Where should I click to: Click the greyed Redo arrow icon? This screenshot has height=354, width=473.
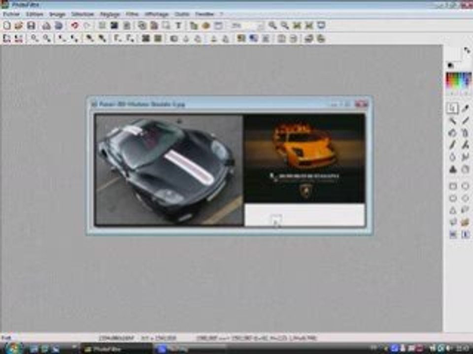[87, 26]
